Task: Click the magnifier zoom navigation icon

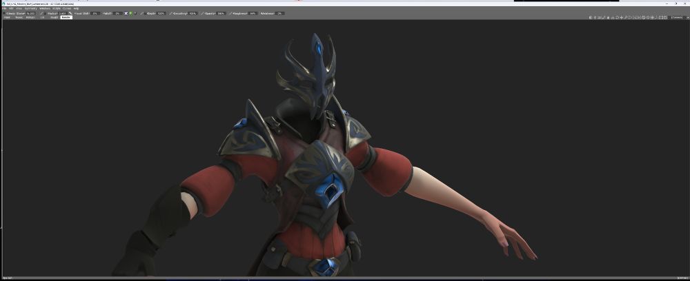Action: point(626,18)
